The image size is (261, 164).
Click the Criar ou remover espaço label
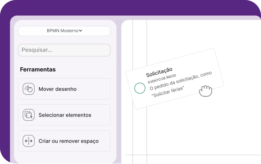(x=69, y=141)
